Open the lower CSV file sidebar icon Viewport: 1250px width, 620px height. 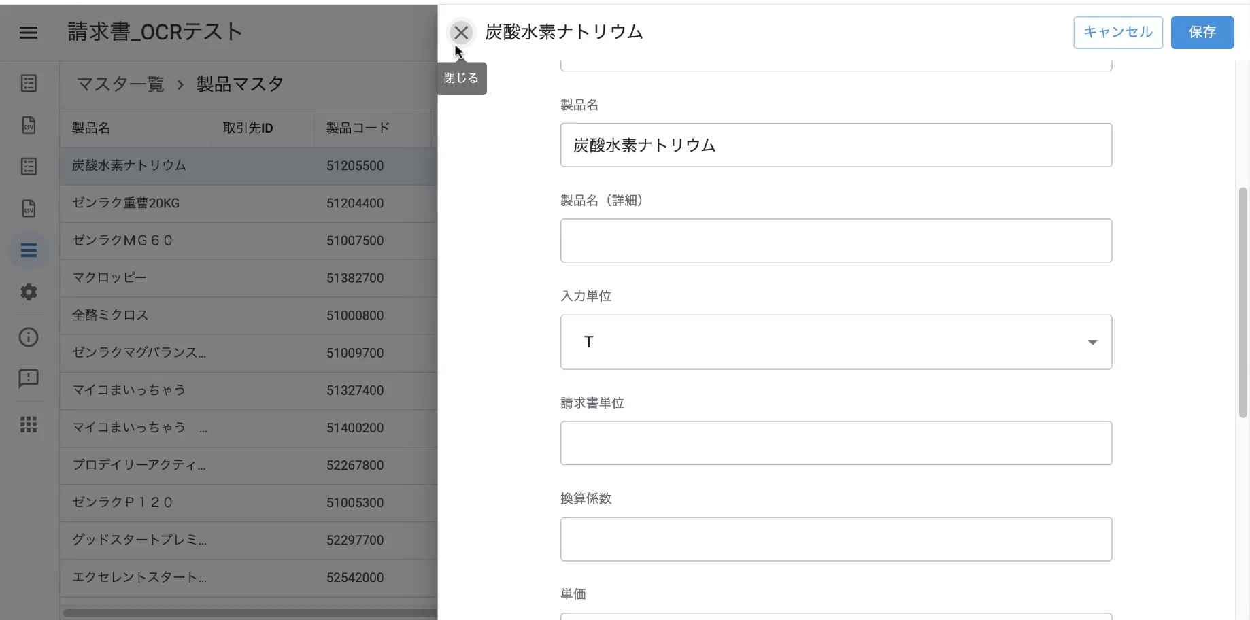click(29, 209)
